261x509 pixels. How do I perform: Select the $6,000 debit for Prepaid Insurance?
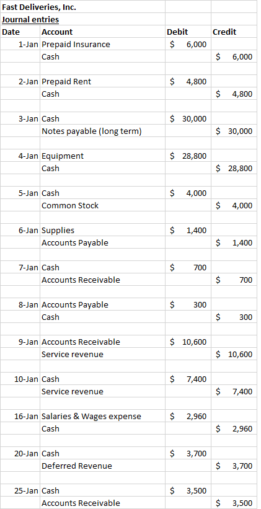tap(188, 44)
